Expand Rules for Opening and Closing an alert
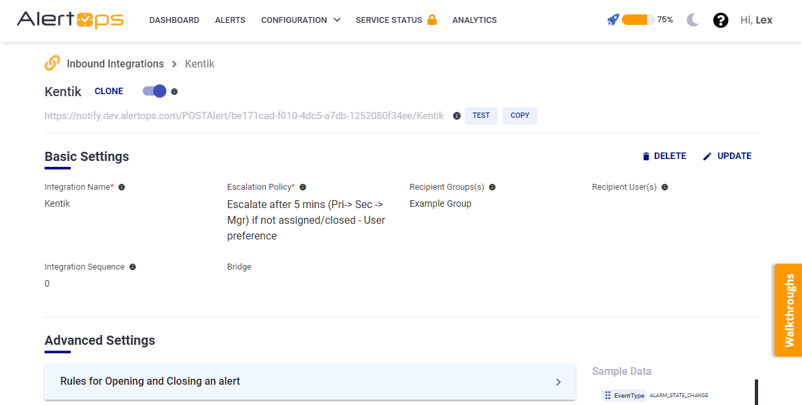This screenshot has width=802, height=405. pyautogui.click(x=310, y=381)
